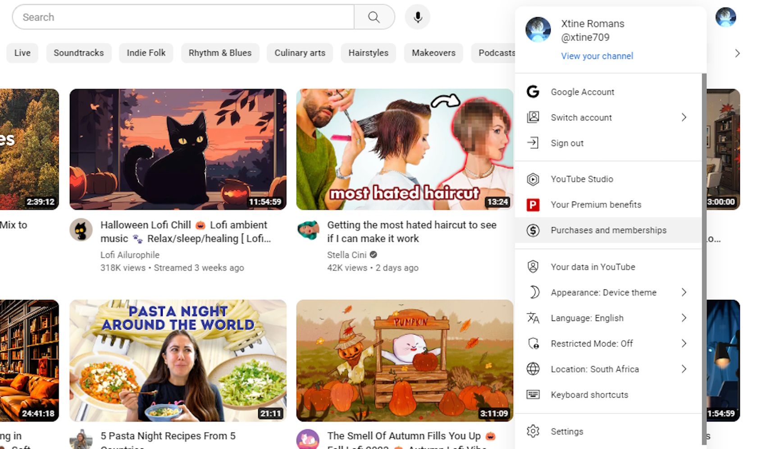The image size is (757, 449).
Task: Select the Sign out menu item
Action: coord(567,143)
